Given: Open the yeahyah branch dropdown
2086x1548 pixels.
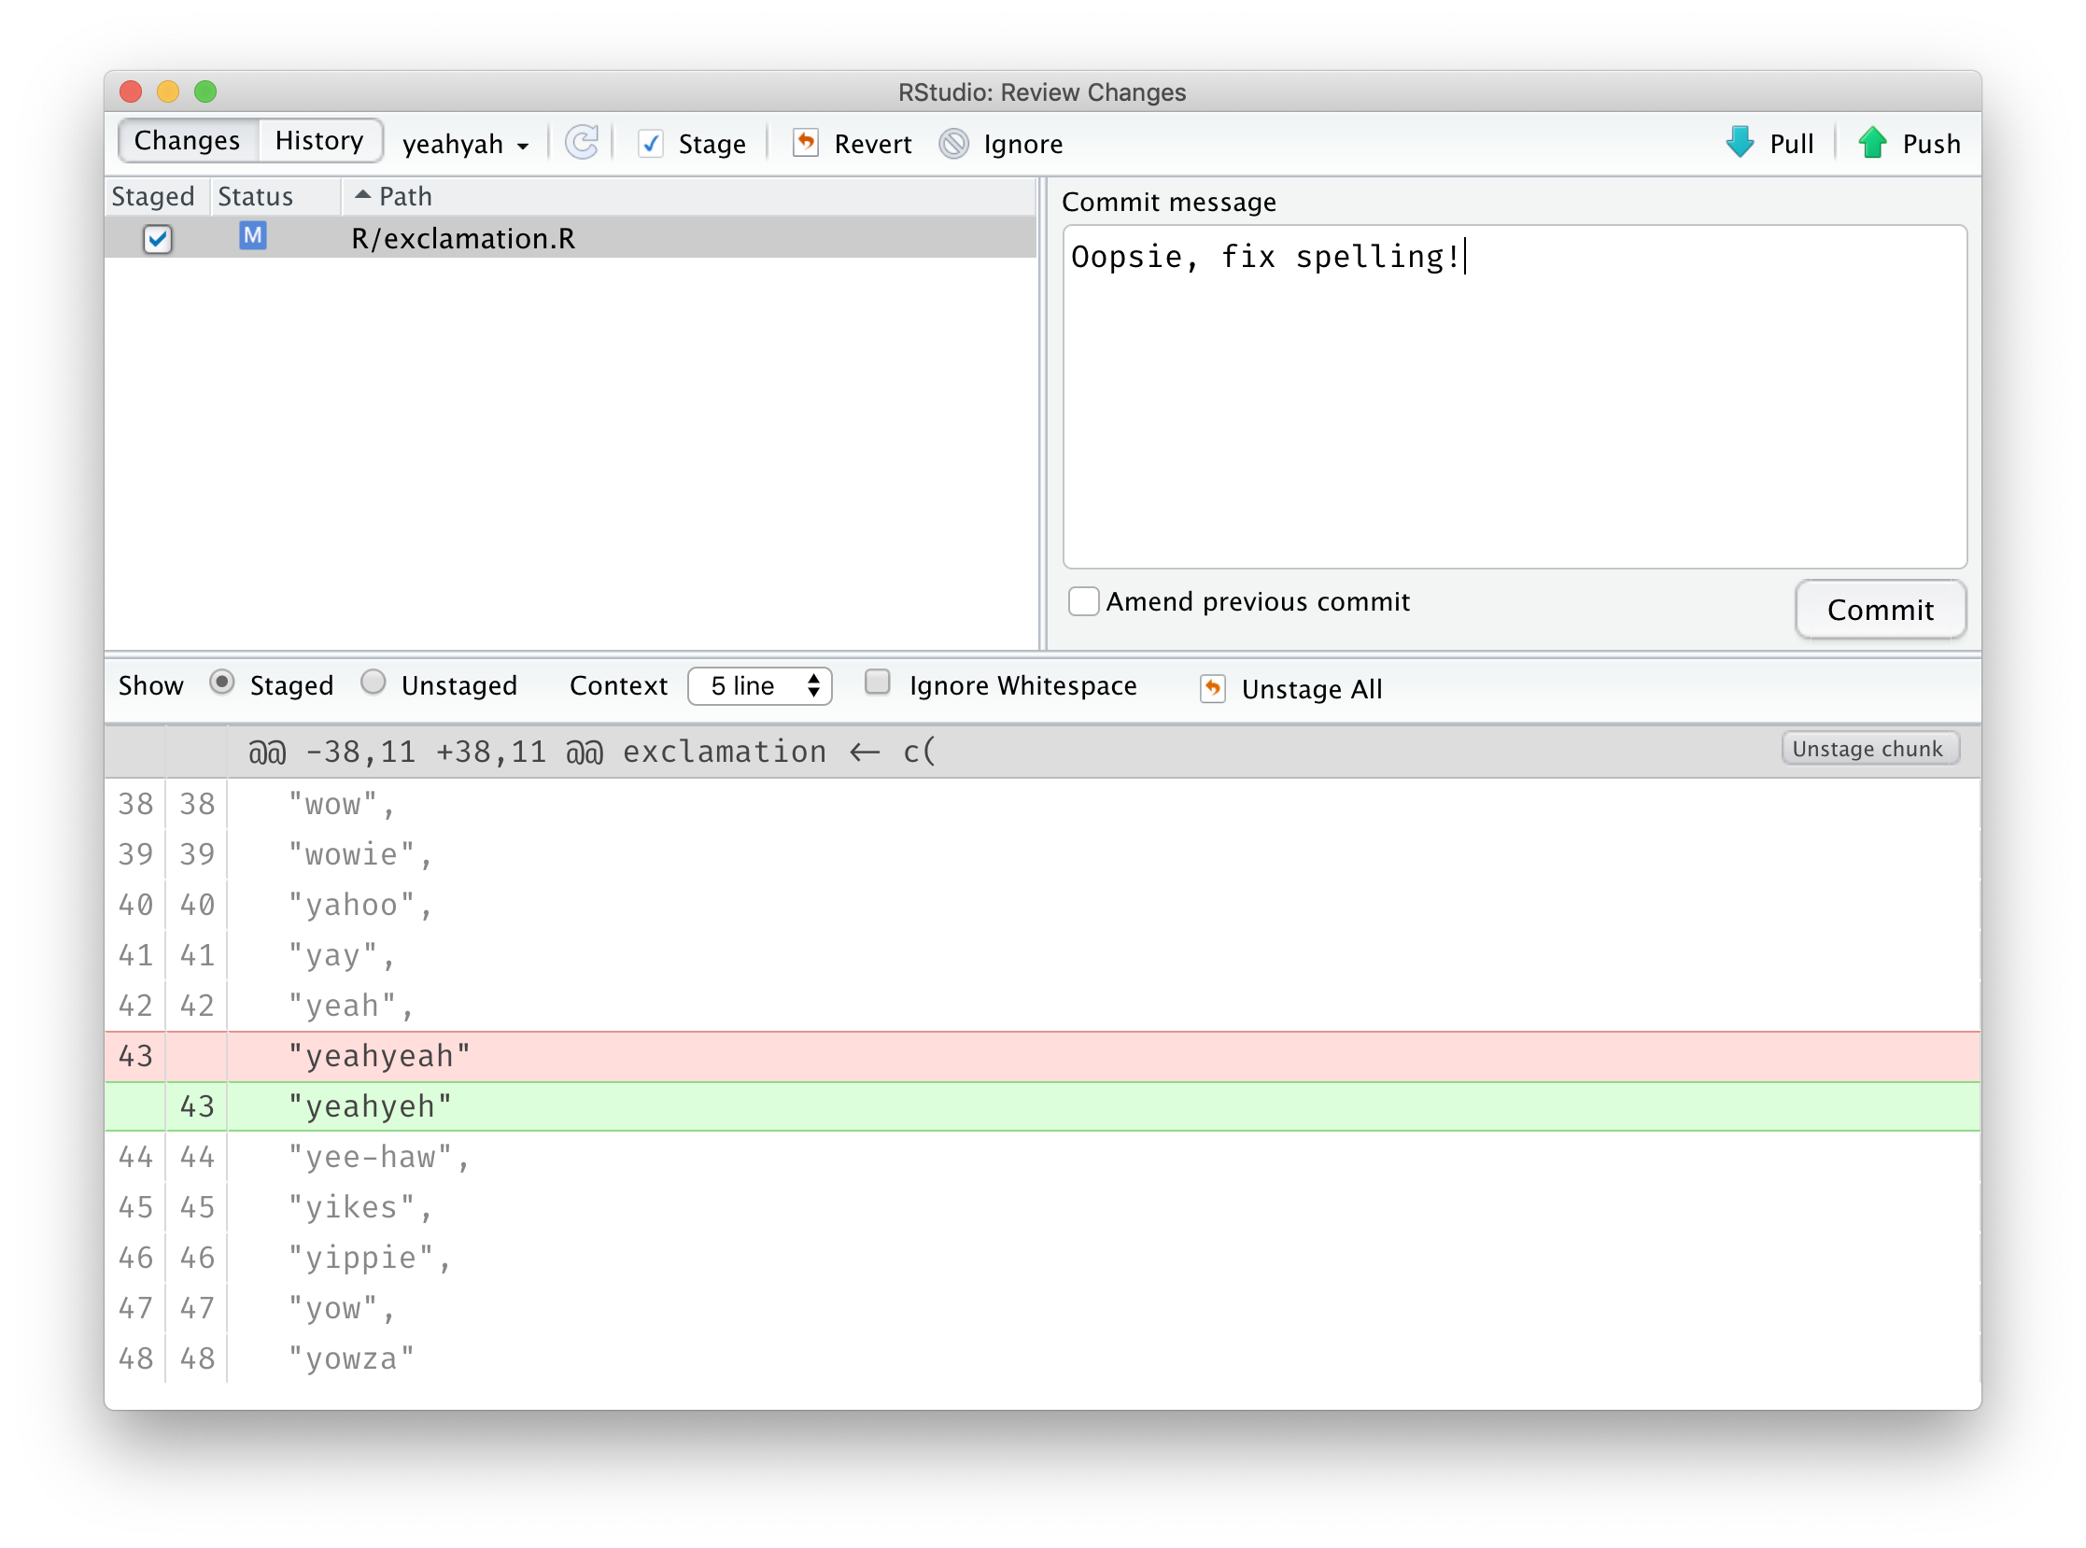Looking at the screenshot, I should pyautogui.click(x=465, y=145).
